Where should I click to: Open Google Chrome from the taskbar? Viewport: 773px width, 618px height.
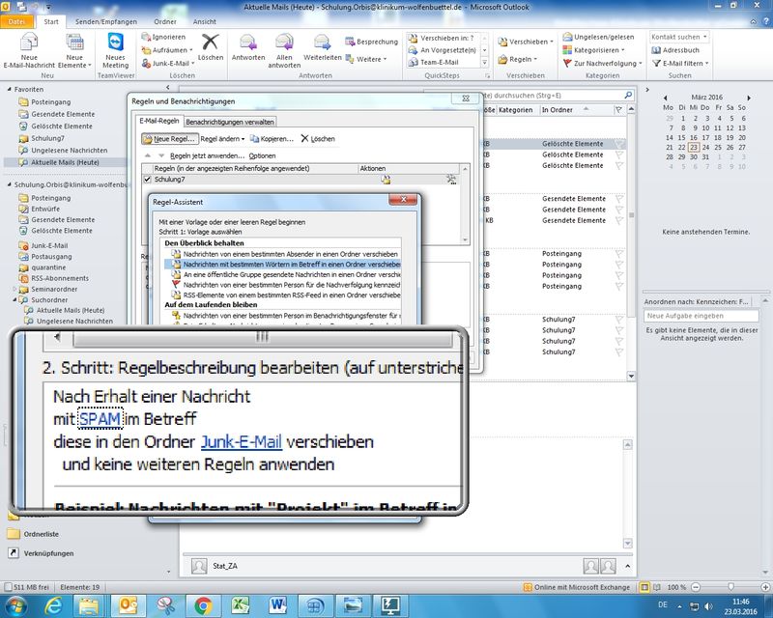tap(203, 604)
